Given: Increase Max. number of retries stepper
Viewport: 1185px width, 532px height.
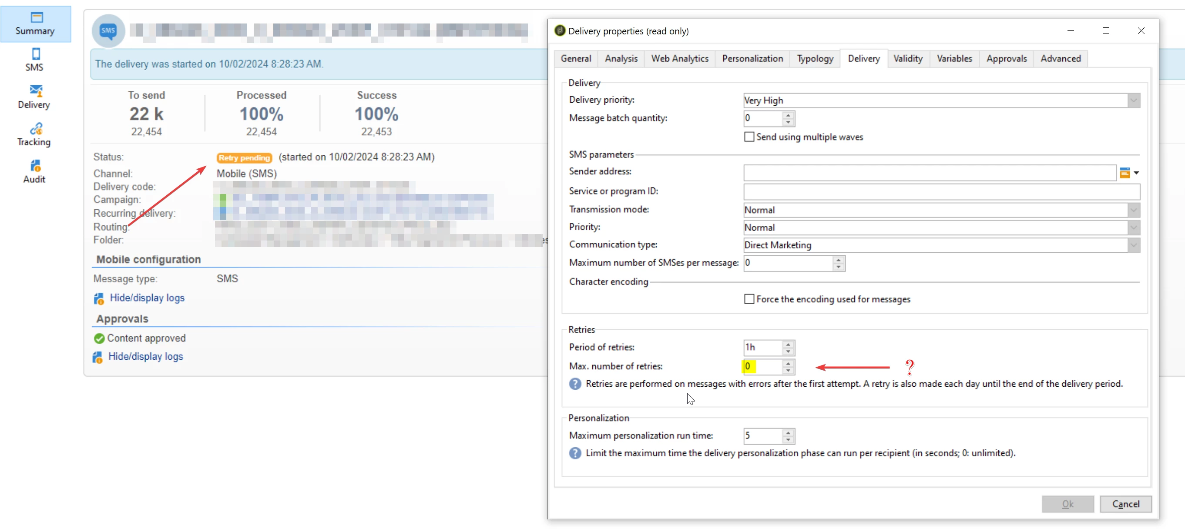Looking at the screenshot, I should 788,363.
